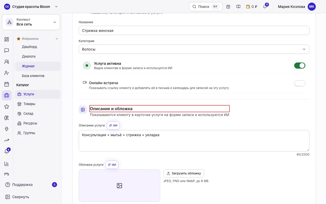Open the star icon in the left rail
326x204 pixels.
click(x=7, y=107)
